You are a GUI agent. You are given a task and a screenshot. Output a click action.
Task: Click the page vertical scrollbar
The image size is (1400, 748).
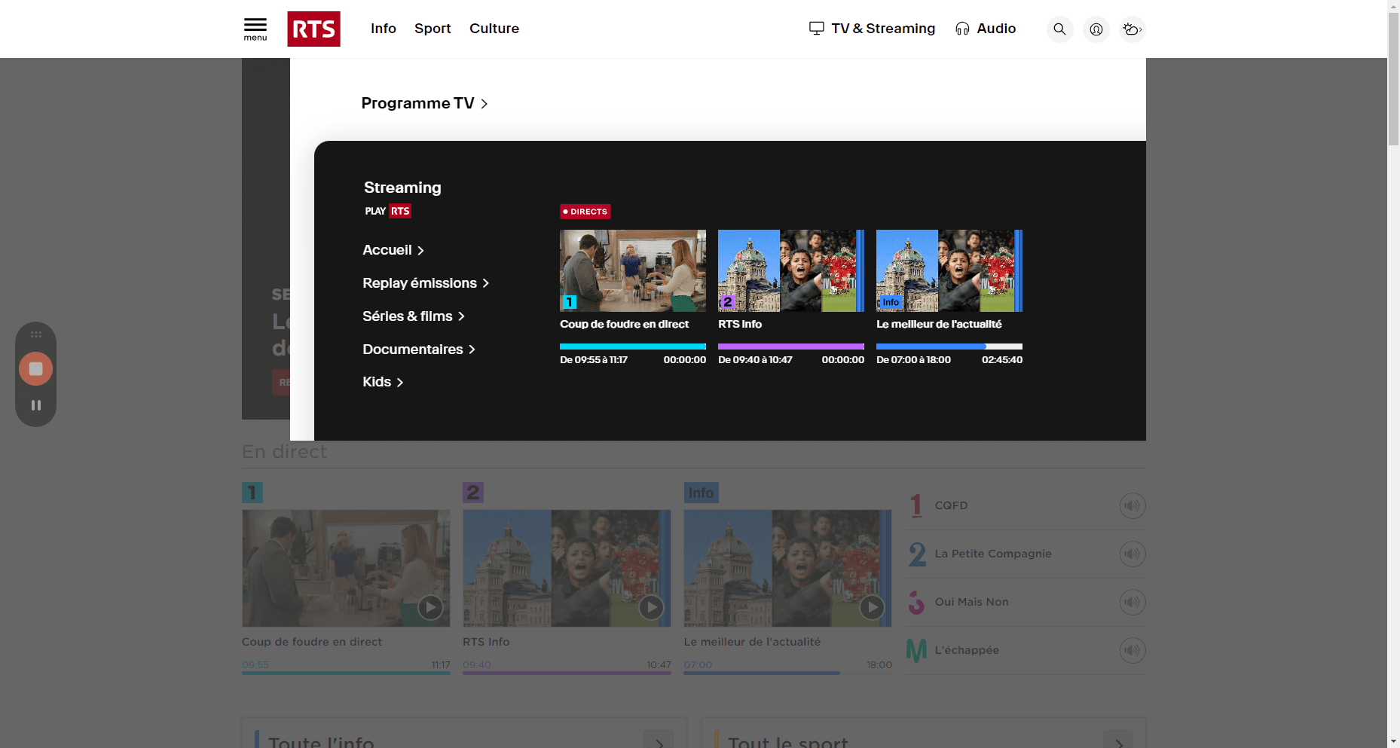pyautogui.click(x=1393, y=79)
